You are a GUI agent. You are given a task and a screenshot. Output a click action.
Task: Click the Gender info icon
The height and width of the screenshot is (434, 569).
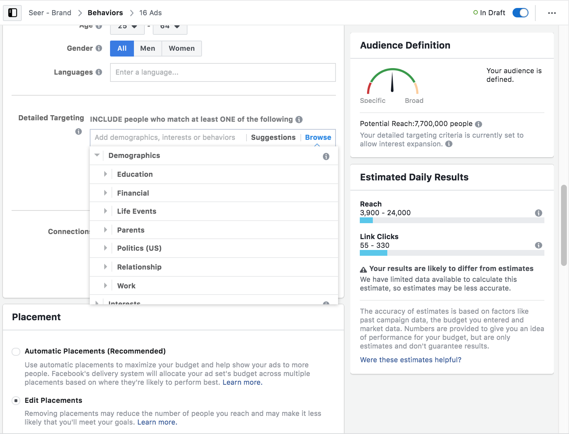click(99, 48)
